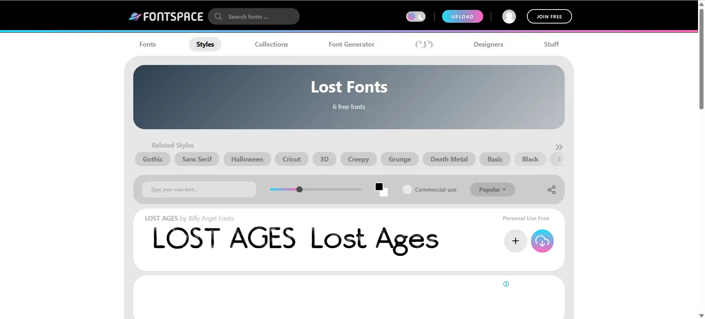Enable the Commercial-use filter
This screenshot has width=705, height=319.
(x=407, y=189)
